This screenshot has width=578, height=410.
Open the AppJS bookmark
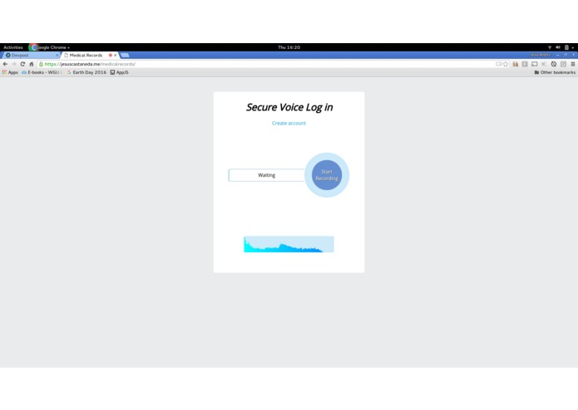pyautogui.click(x=120, y=72)
